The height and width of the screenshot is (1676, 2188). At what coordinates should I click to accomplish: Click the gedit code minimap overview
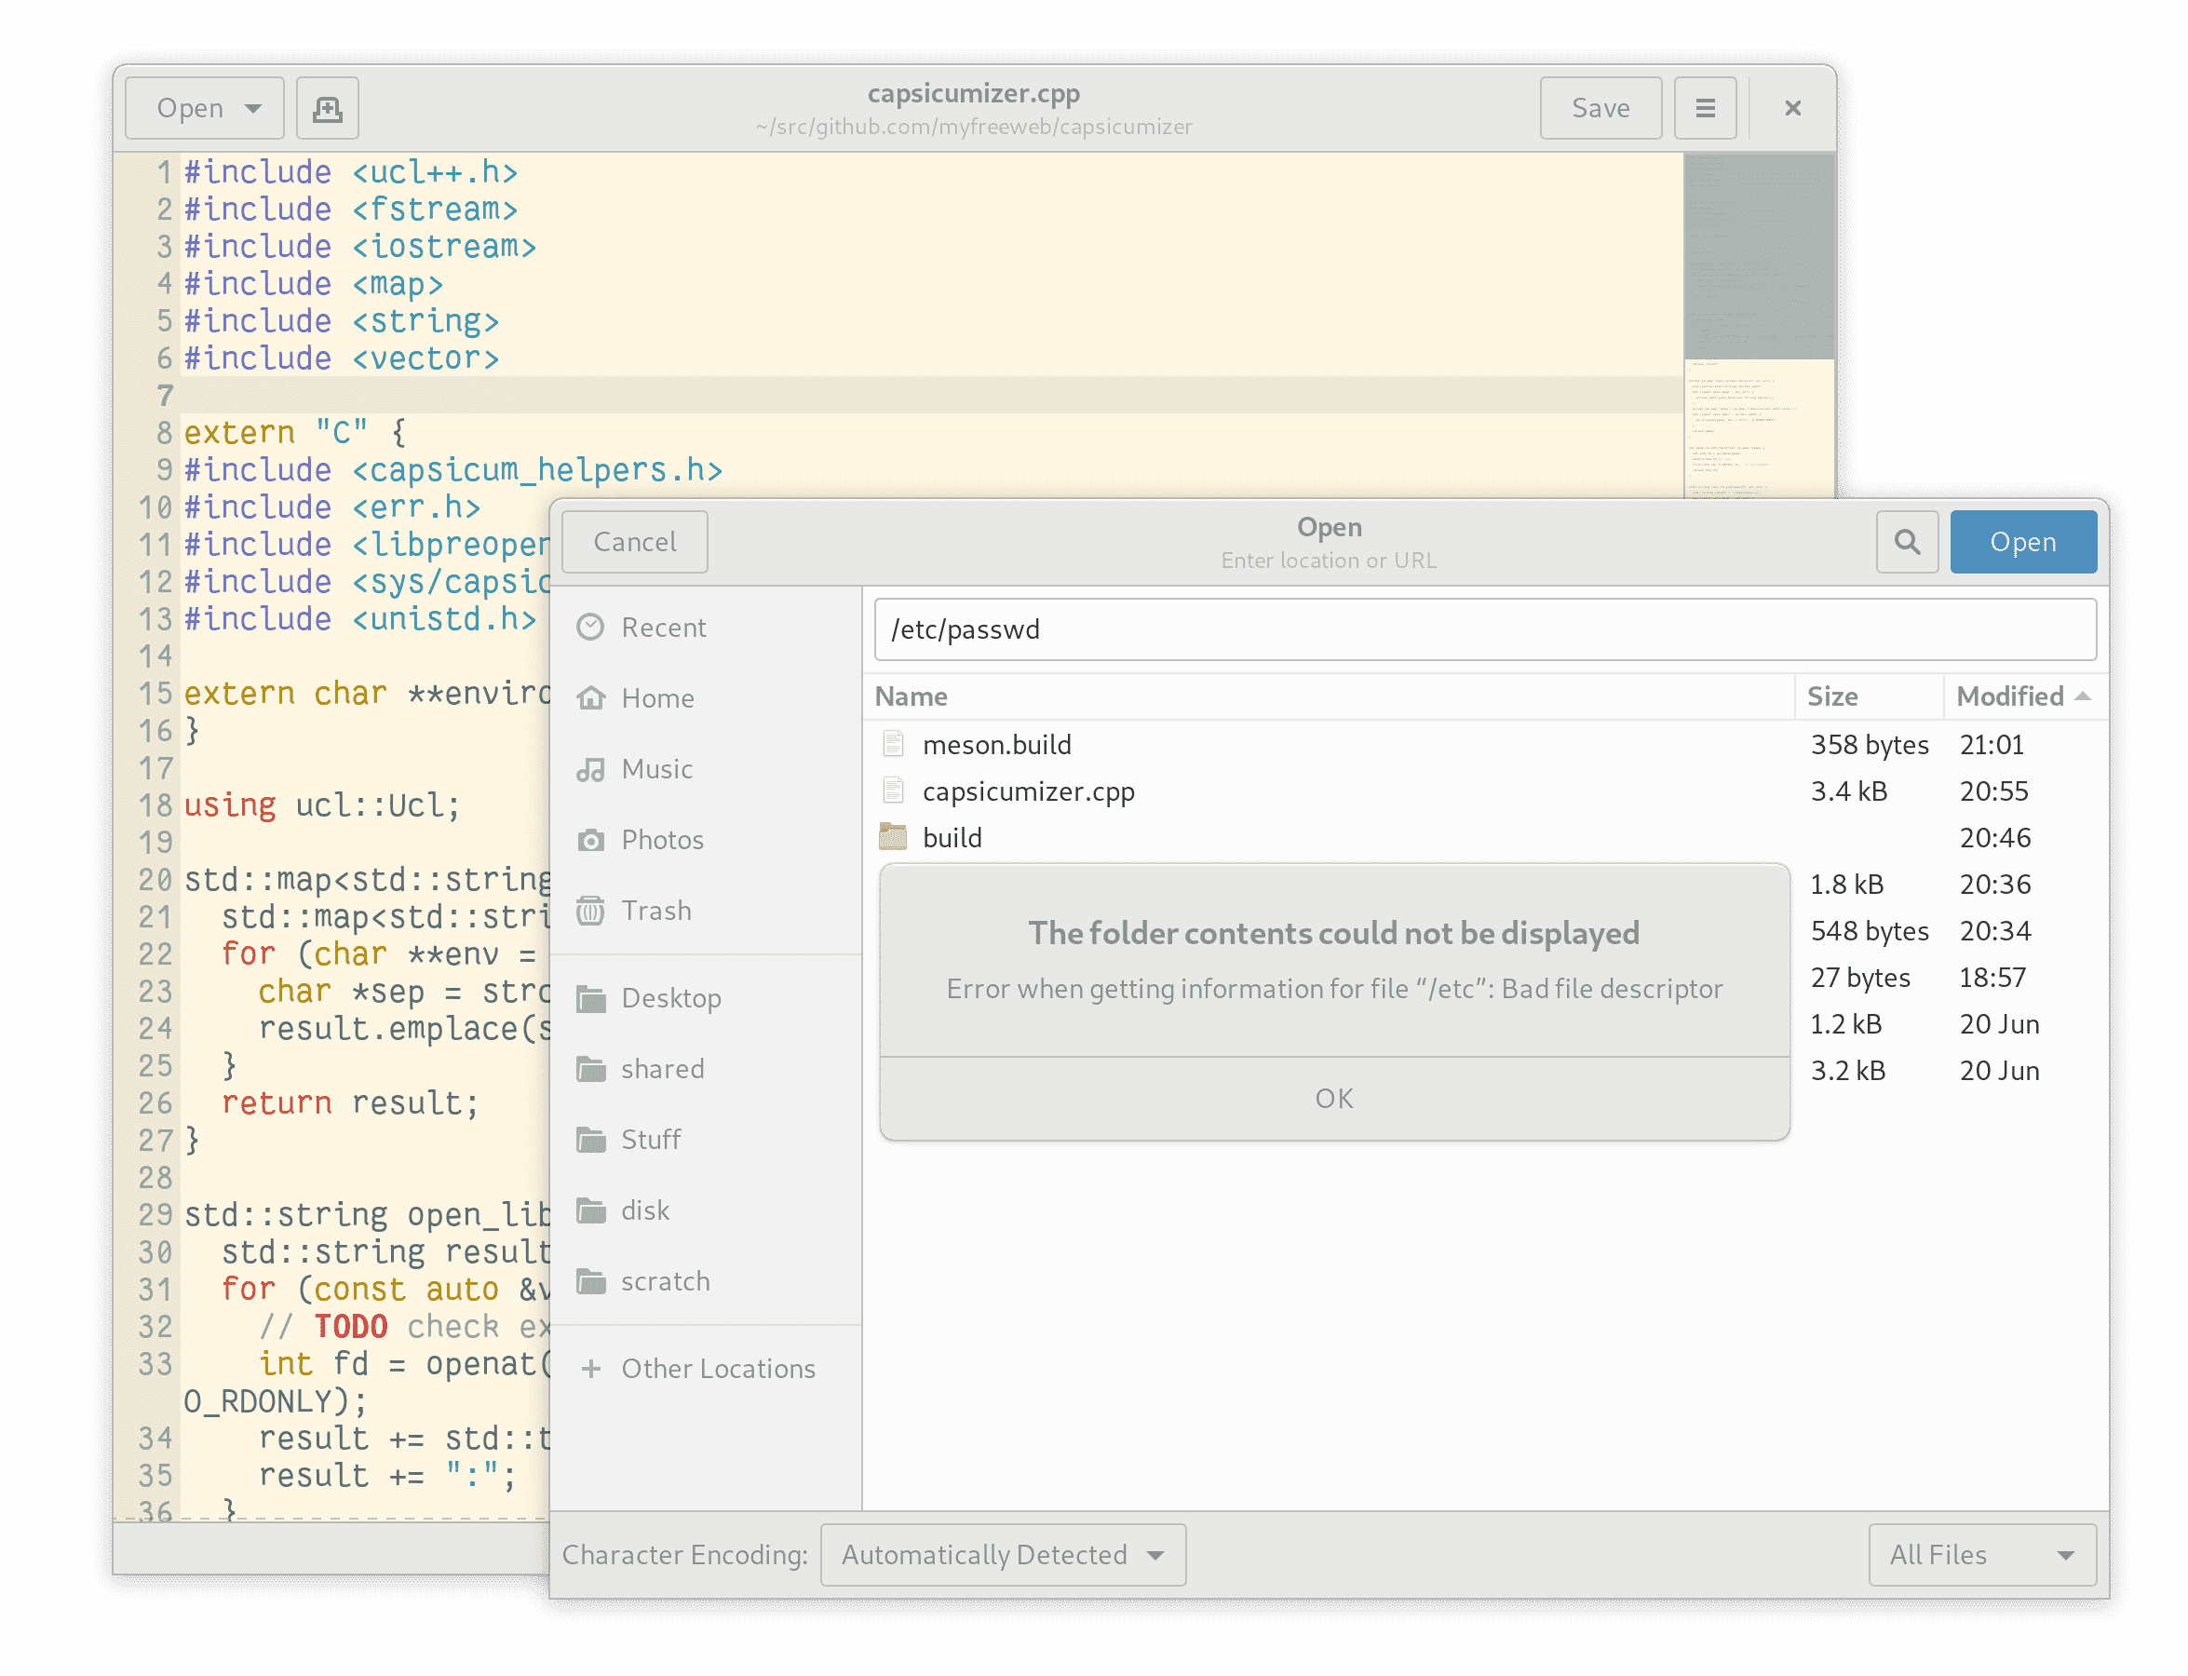tap(1758, 325)
